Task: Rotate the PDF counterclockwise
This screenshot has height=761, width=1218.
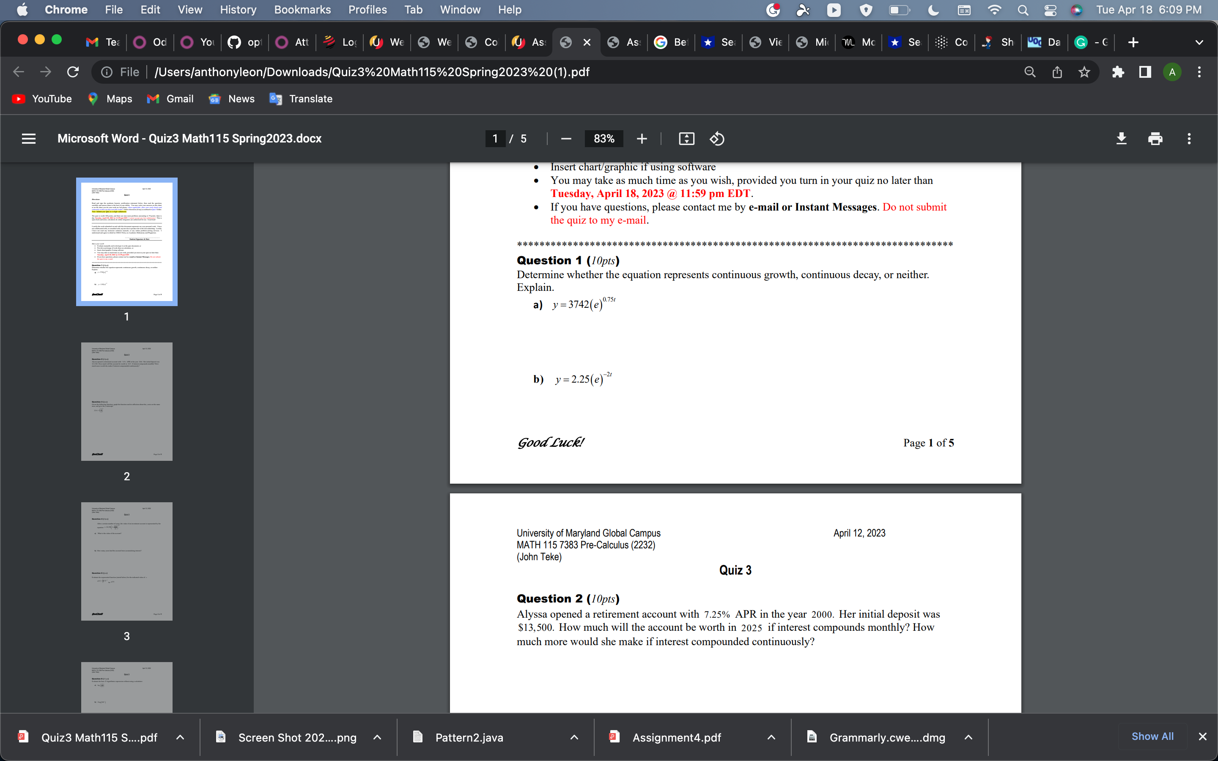Action: pyautogui.click(x=717, y=138)
